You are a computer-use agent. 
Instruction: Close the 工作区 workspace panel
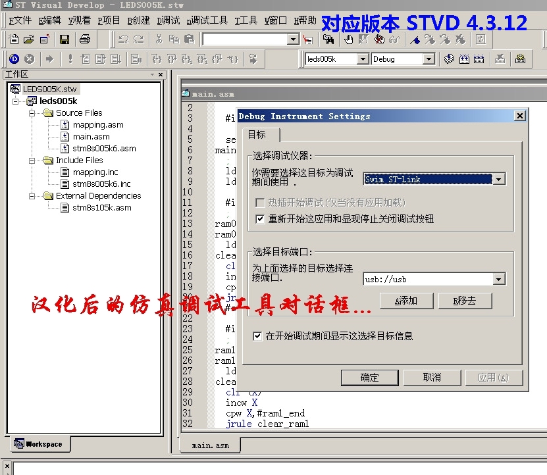click(161, 74)
